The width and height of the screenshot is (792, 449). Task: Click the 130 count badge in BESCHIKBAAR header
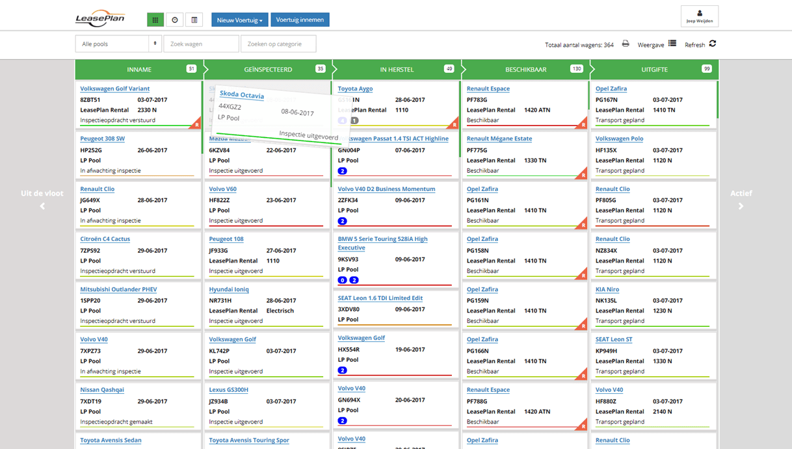click(x=576, y=69)
